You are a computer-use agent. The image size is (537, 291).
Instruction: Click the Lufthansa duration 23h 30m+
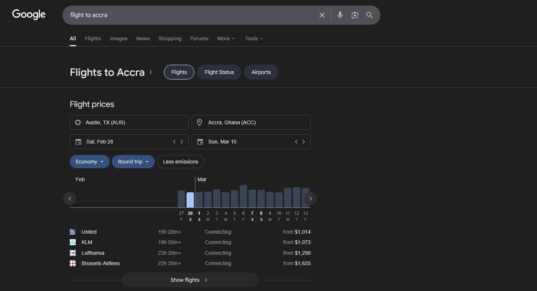[170, 253]
